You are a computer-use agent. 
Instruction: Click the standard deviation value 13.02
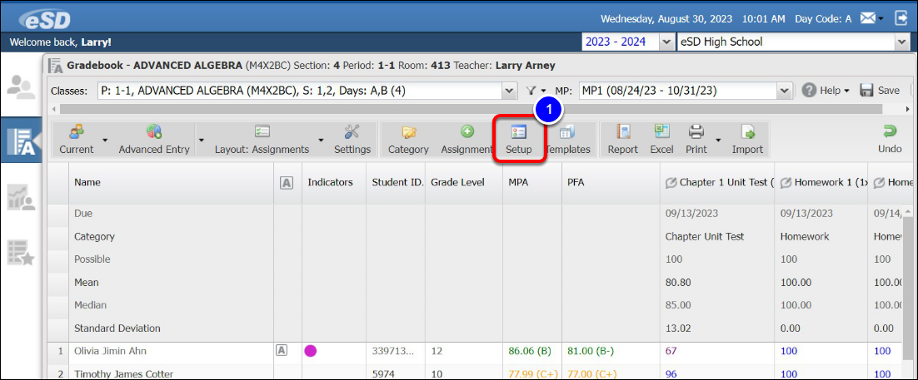coord(677,328)
